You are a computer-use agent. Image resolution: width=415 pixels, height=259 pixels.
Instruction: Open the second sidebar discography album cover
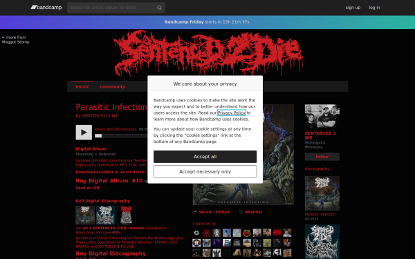point(322,242)
